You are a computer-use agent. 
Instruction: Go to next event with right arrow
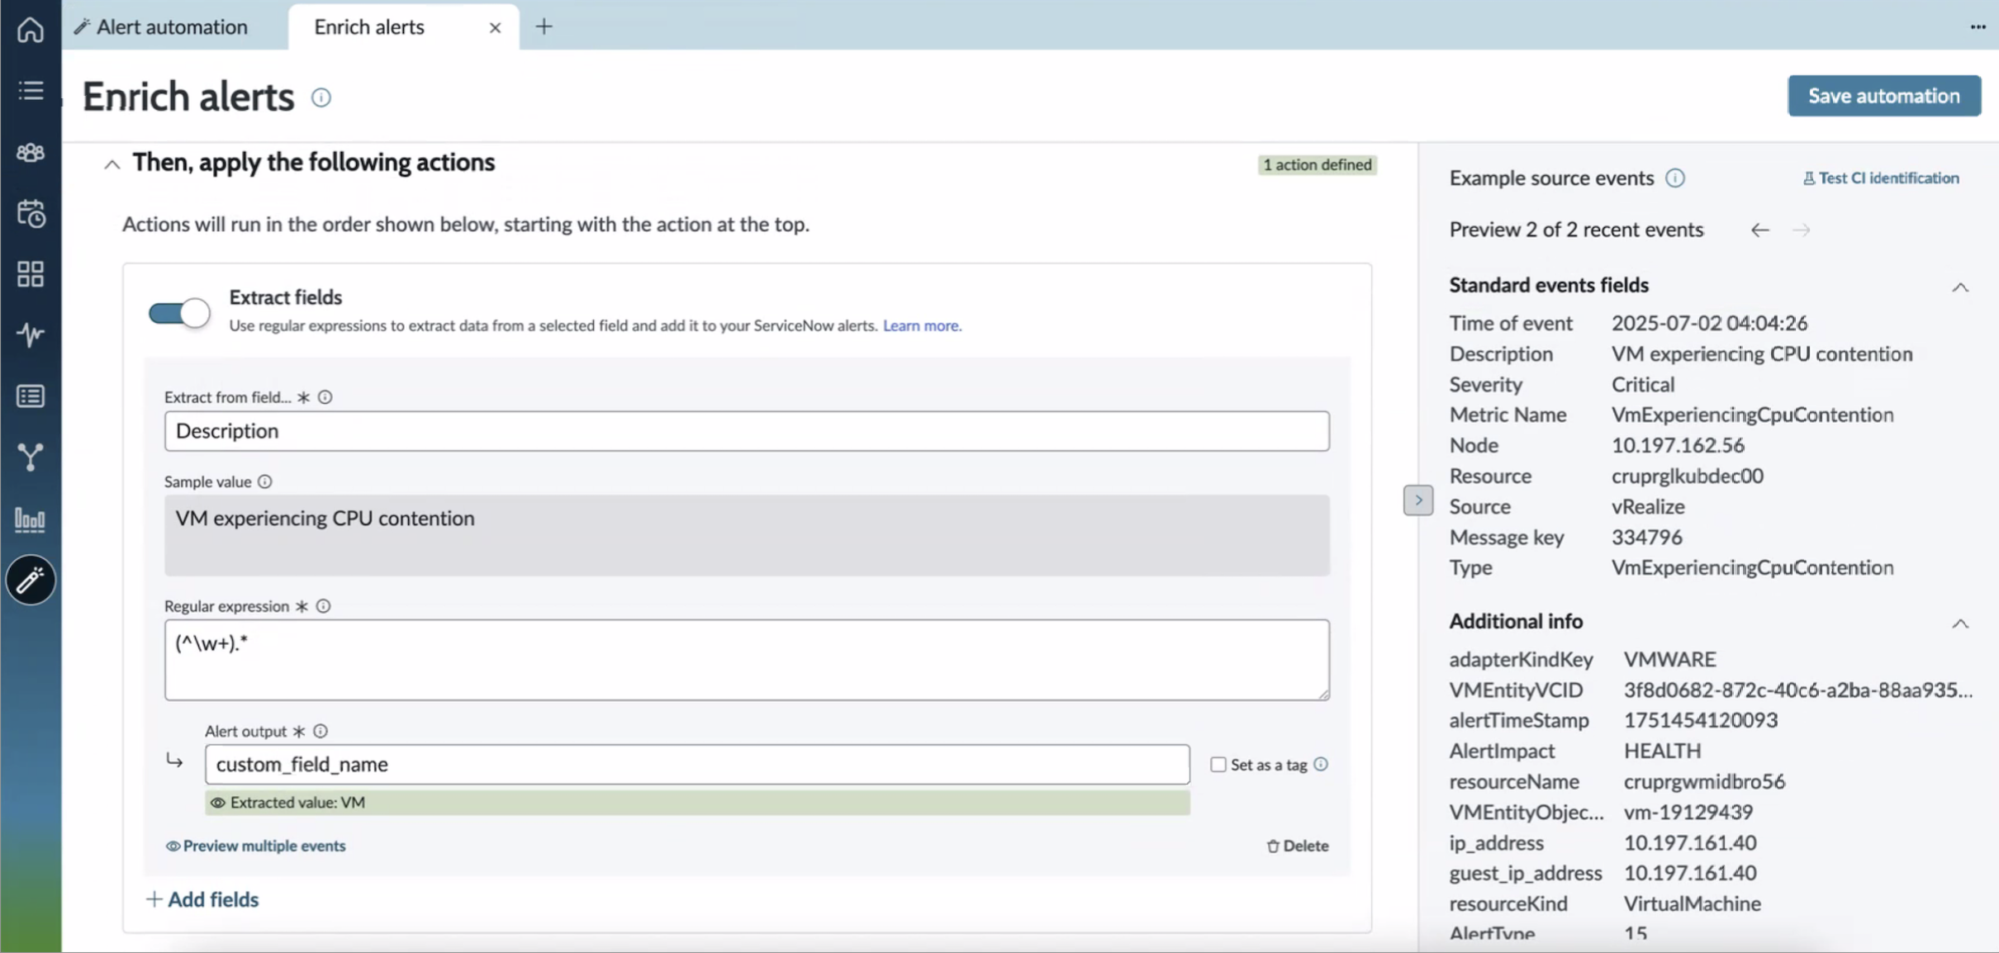coord(1802,230)
